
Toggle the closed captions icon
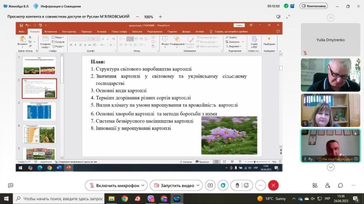tap(10, 185)
